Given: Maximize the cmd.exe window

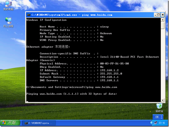Looking at the screenshot, I should pyautogui.click(x=159, y=15).
